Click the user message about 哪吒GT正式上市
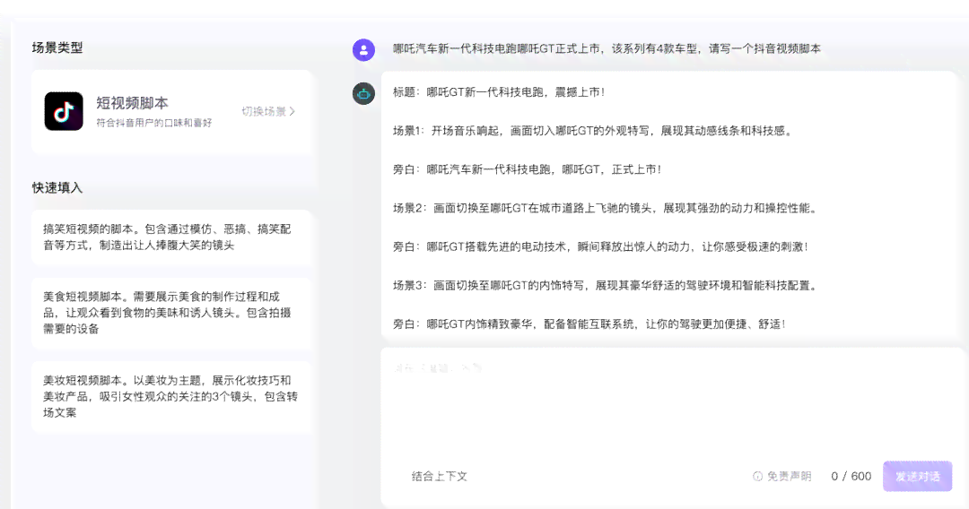This screenshot has width=969, height=509. 607,48
